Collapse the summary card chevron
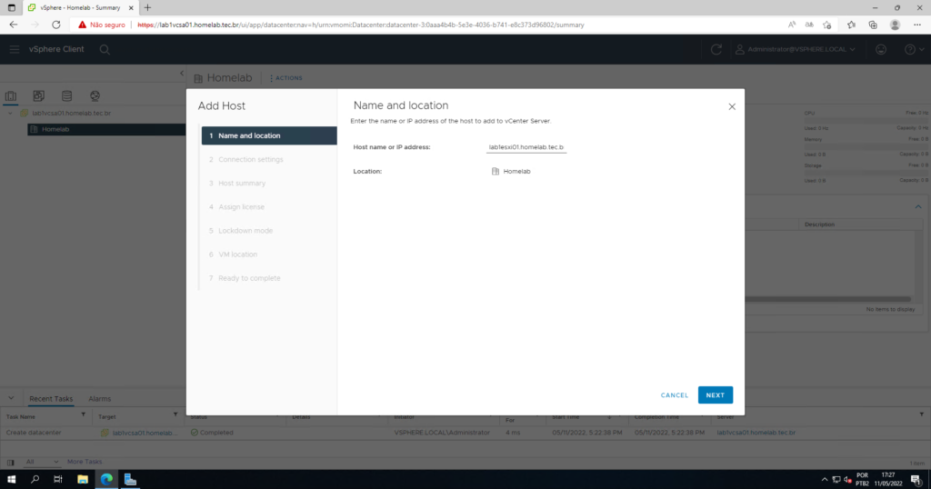The width and height of the screenshot is (931, 489). 918,207
